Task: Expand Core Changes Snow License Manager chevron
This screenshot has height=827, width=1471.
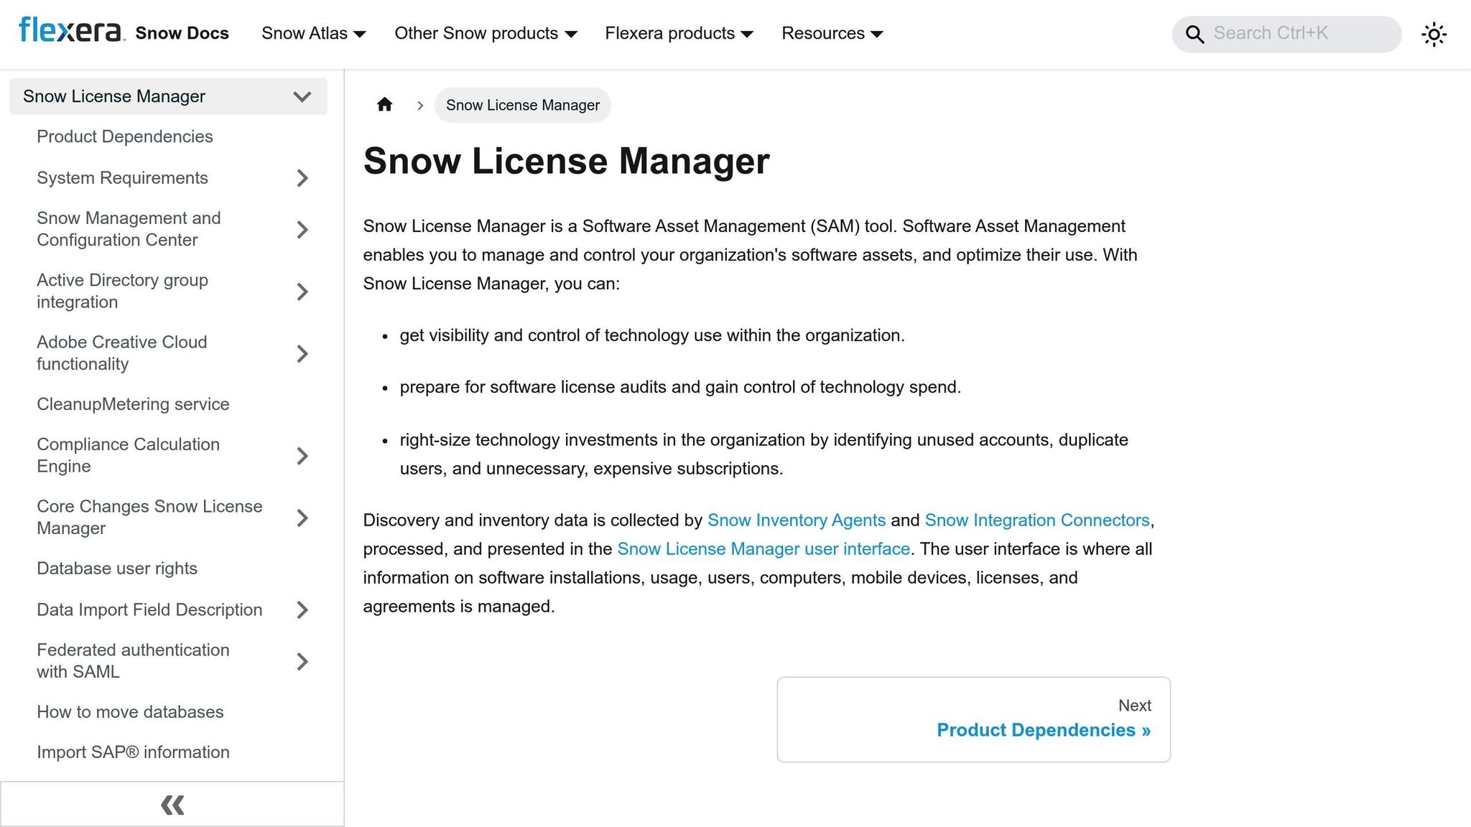Action: click(302, 518)
